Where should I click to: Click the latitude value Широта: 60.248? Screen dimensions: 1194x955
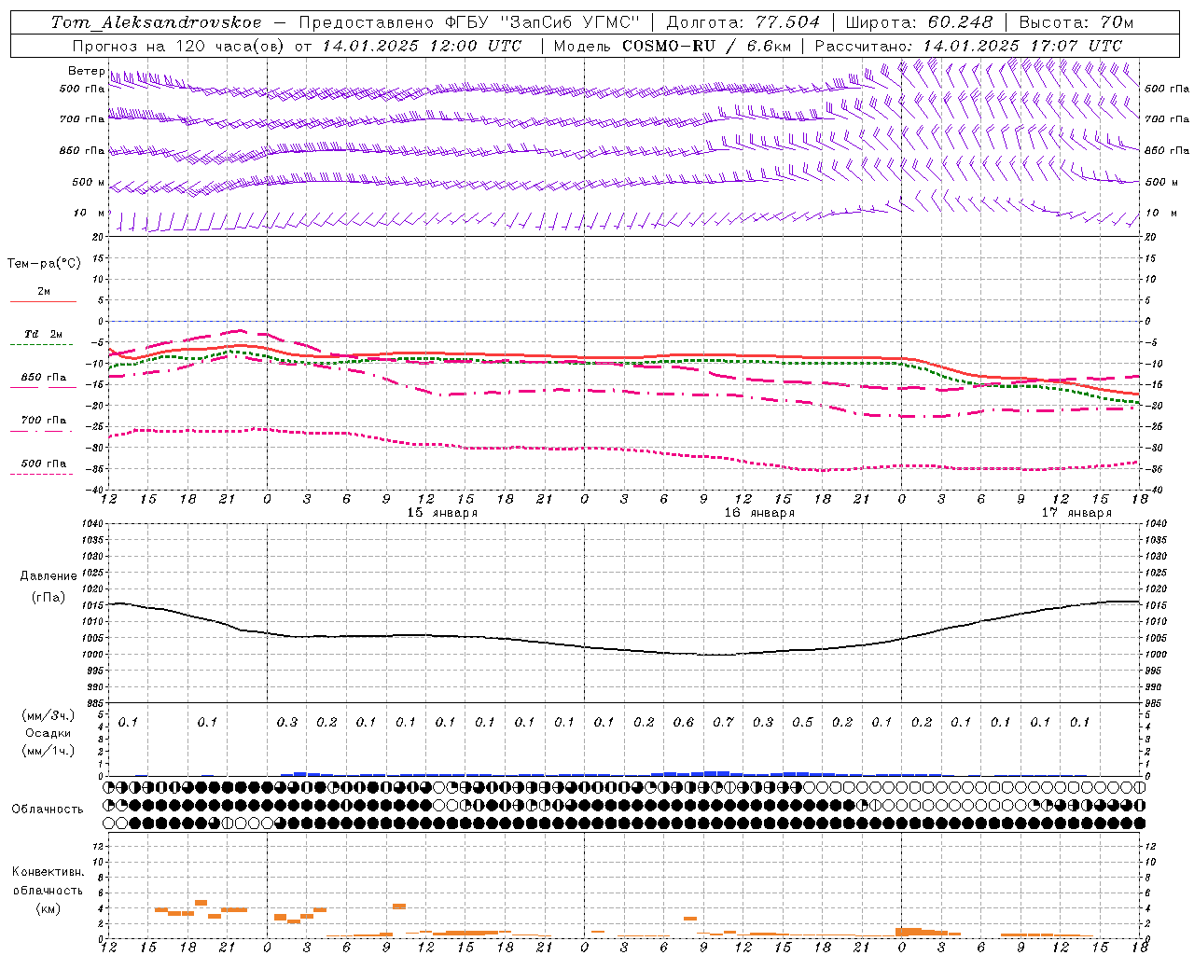pyautogui.click(x=920, y=22)
